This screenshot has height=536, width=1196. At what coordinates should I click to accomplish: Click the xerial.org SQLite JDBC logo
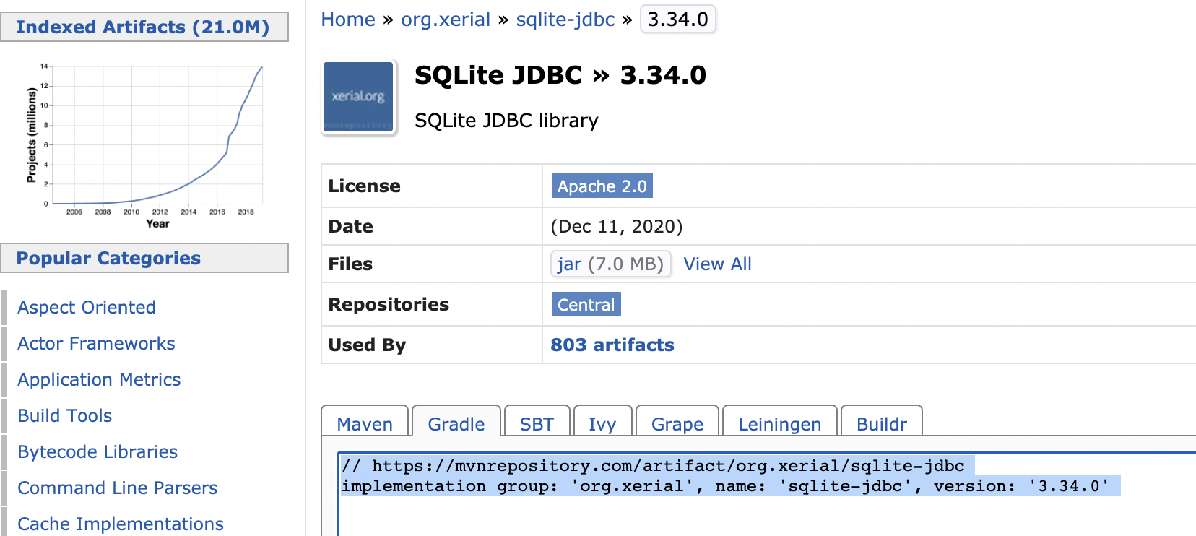point(358,97)
